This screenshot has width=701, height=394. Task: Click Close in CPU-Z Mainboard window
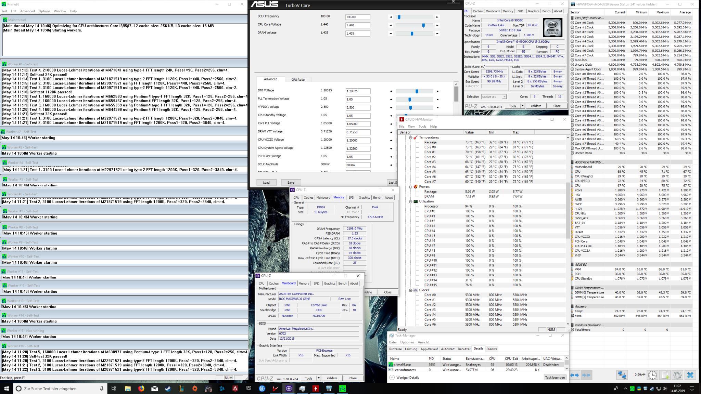click(x=353, y=378)
